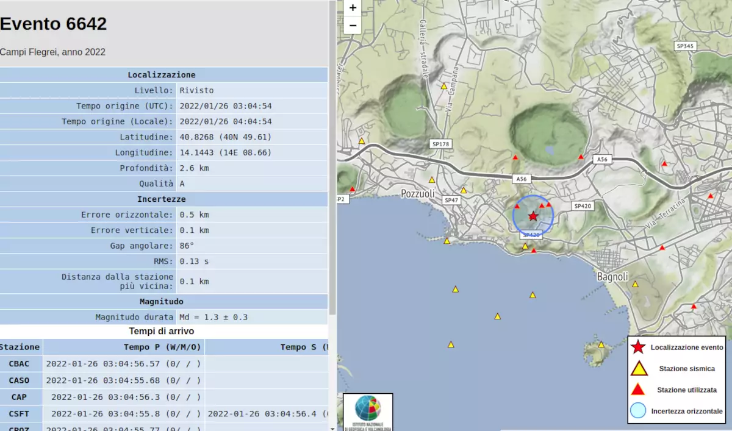Select the yellow station triangle on the small island
The height and width of the screenshot is (431, 732).
(x=601, y=344)
